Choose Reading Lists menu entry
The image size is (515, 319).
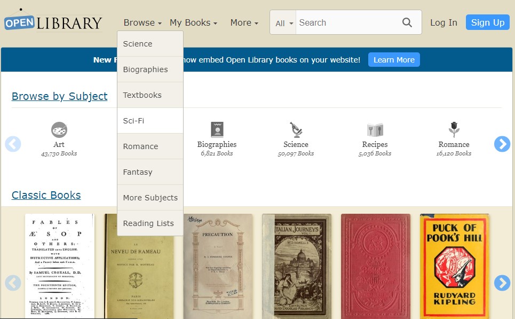click(148, 223)
